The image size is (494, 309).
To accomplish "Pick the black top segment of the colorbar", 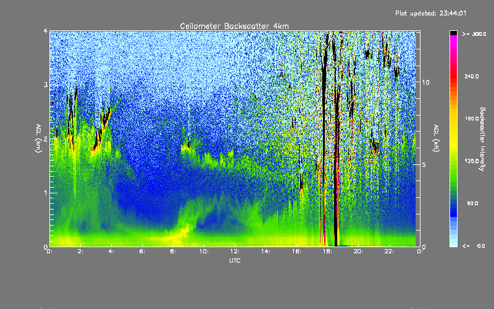I will [x=453, y=33].
